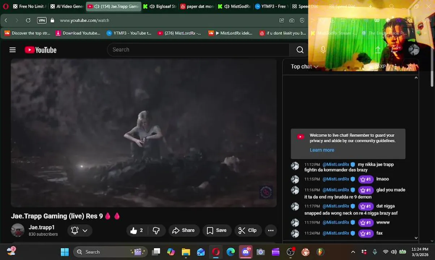The image size is (435, 260).
Task: Take a snapshot with camera icon
Action: [292, 21]
